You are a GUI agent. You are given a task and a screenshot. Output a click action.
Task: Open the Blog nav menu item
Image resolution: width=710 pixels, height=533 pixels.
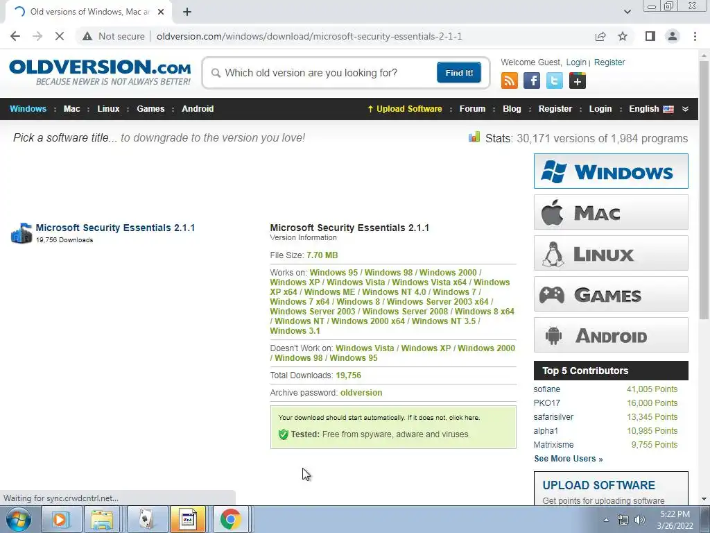point(512,109)
